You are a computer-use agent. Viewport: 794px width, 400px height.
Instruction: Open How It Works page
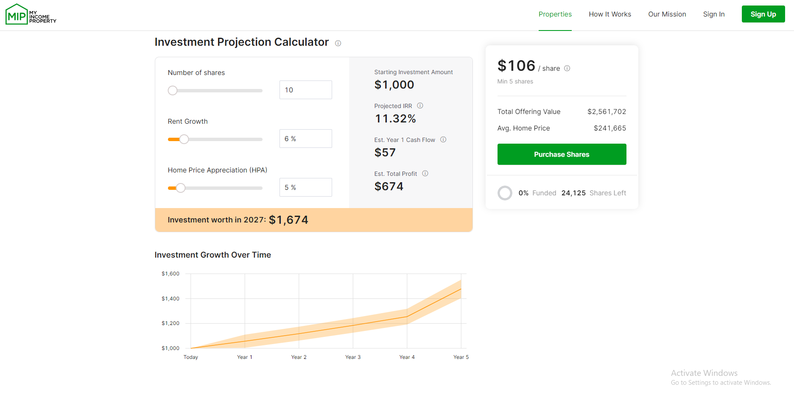pos(609,14)
